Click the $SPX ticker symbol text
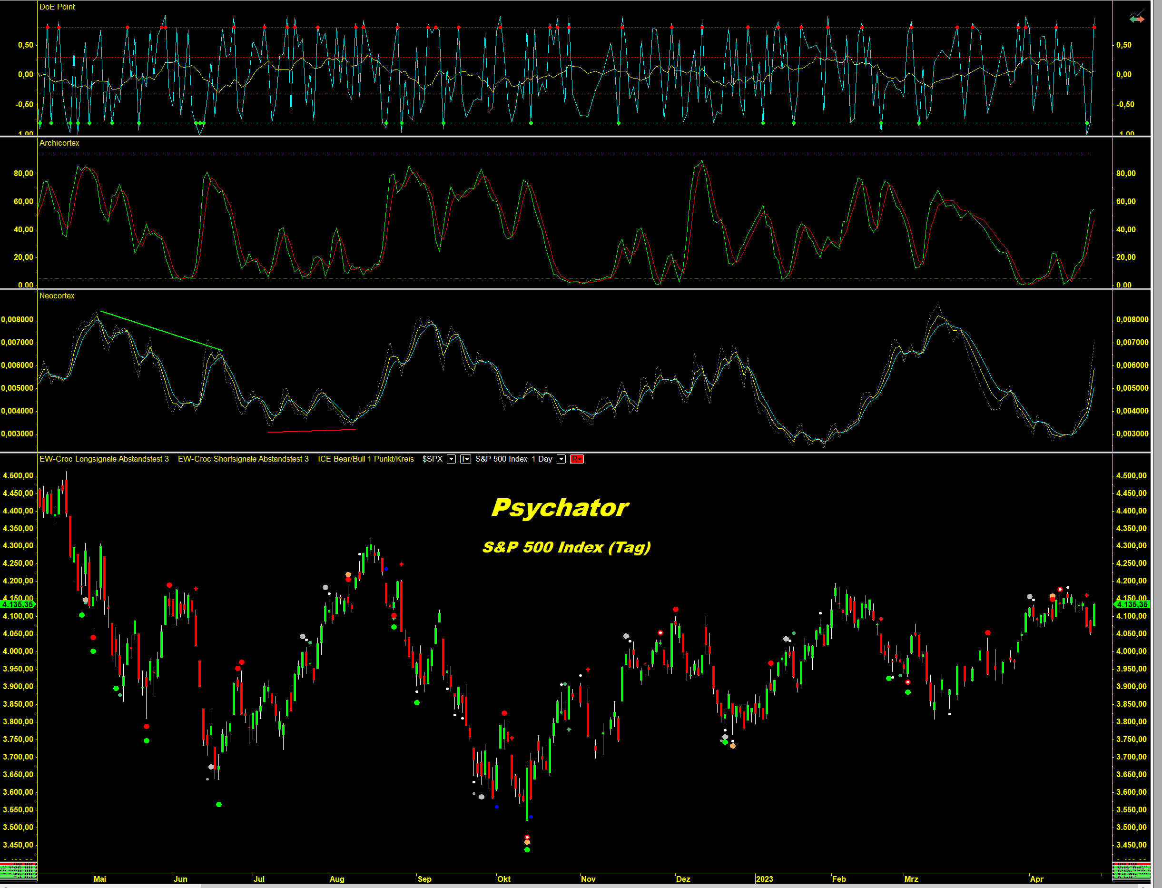This screenshot has width=1162, height=888. click(432, 459)
